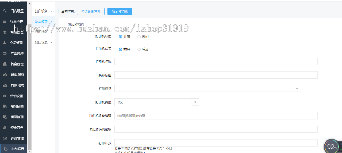This screenshot has height=153, width=342.
Task: Click the 会员管理 user icon in sidebar
Action: 5,43
